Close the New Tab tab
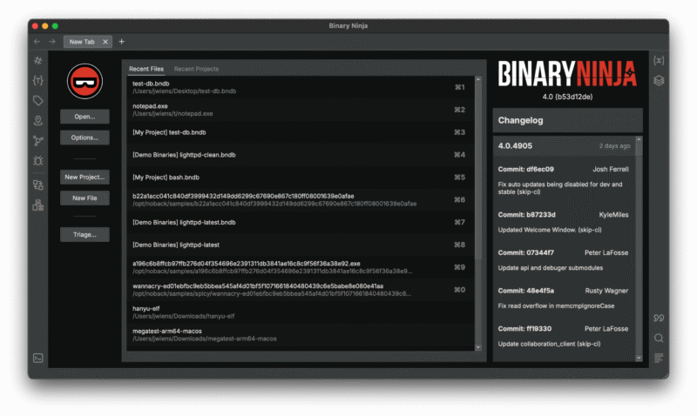 pyautogui.click(x=105, y=42)
